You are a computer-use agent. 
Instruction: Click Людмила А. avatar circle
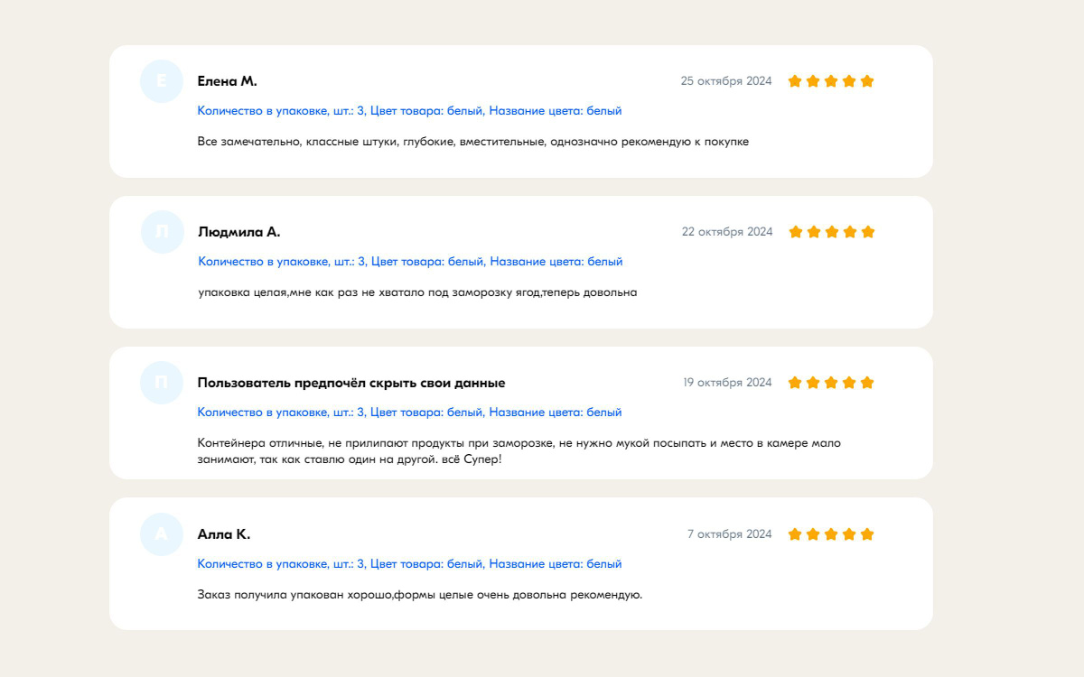tap(163, 232)
